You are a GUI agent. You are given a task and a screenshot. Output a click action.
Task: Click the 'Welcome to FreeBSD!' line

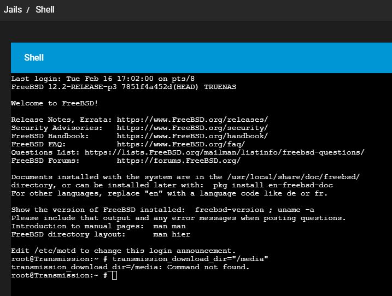coord(55,103)
